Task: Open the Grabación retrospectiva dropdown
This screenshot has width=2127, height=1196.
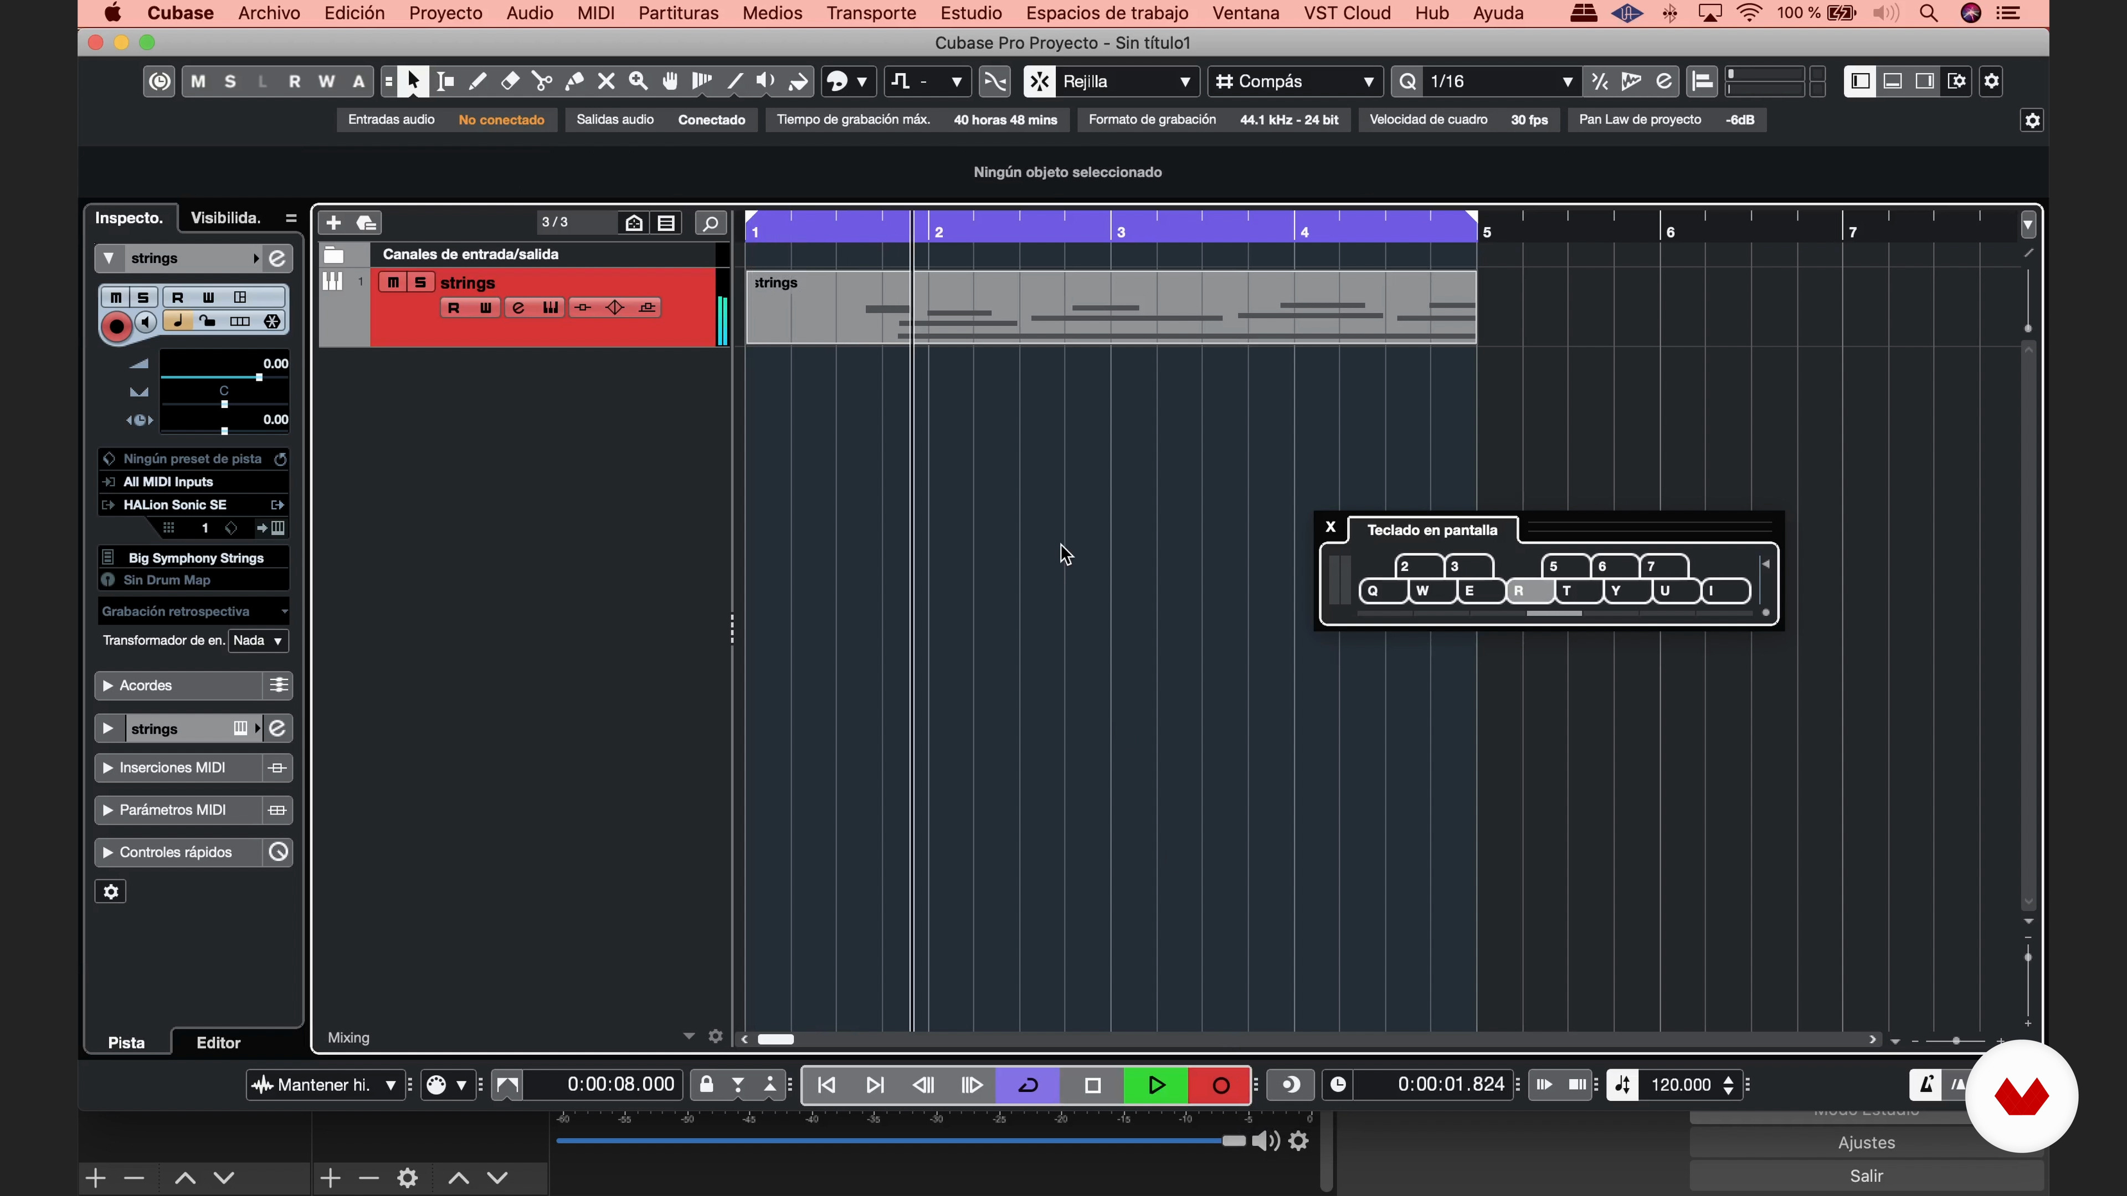Action: click(x=193, y=611)
